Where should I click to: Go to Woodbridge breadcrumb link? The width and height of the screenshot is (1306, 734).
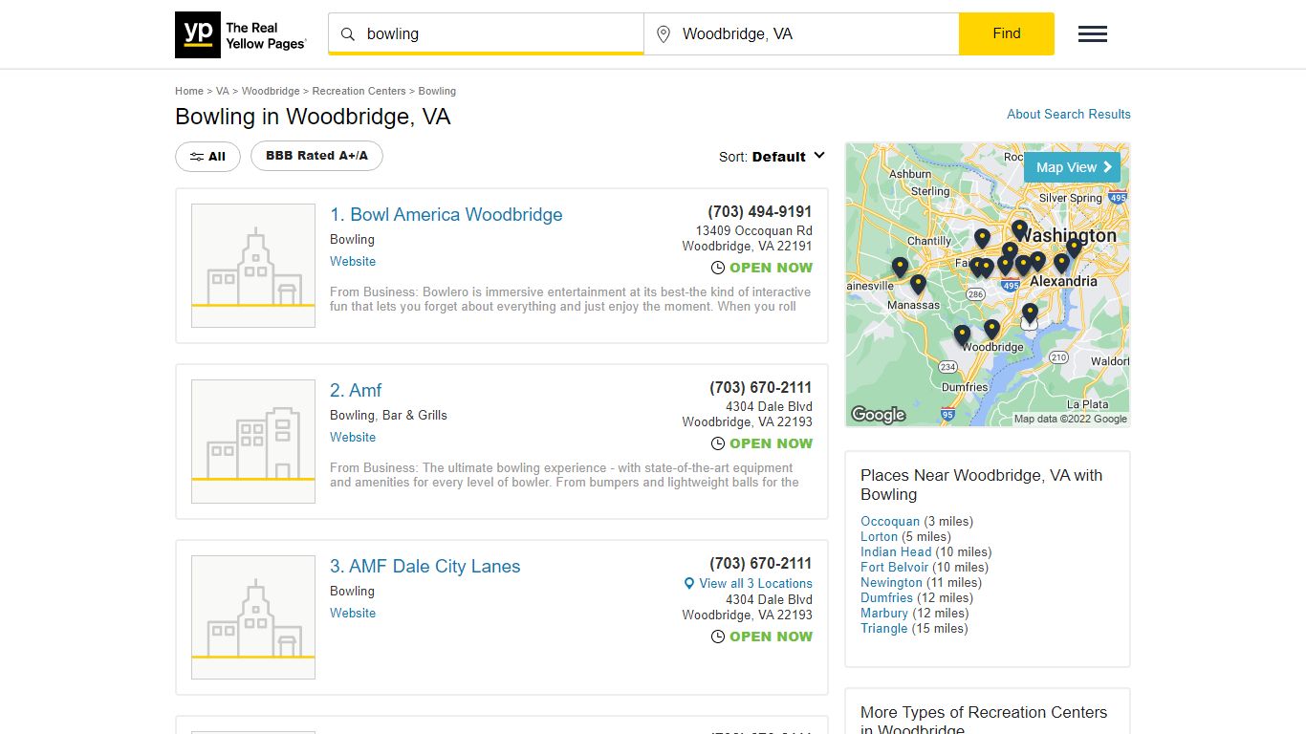click(271, 91)
